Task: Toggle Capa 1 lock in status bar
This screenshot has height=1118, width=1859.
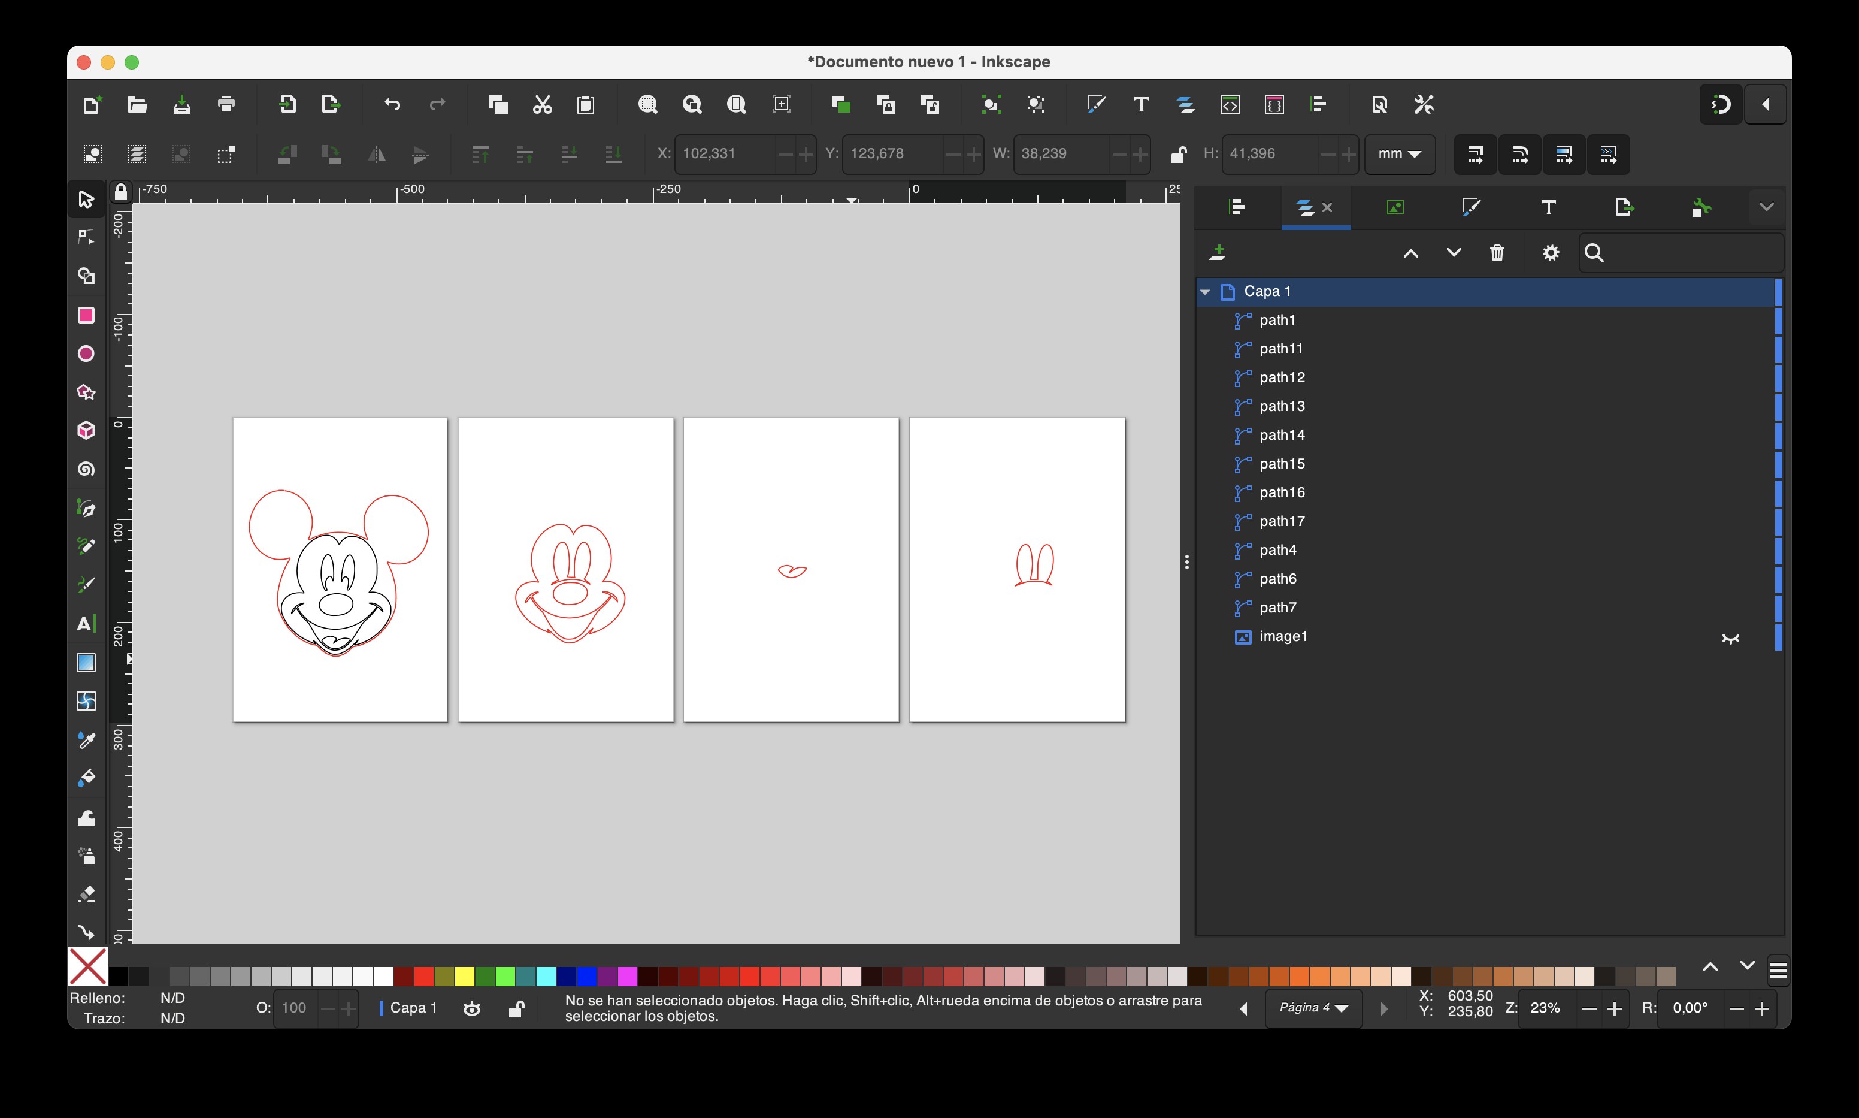Action: pyautogui.click(x=516, y=1009)
